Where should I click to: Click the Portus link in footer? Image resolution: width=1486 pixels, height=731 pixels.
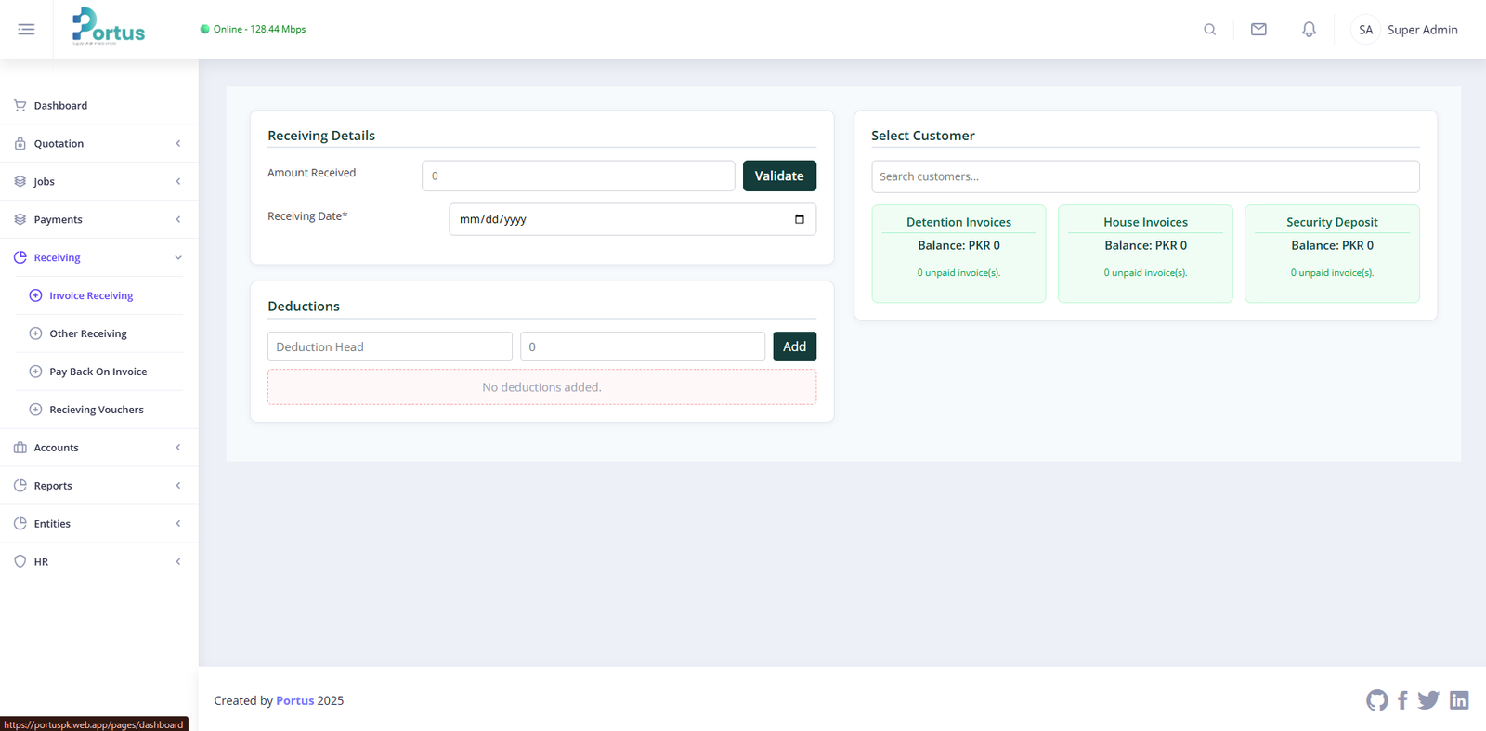pos(294,701)
